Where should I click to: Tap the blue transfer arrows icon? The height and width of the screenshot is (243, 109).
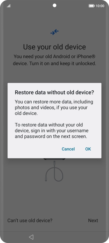coord(54,32)
